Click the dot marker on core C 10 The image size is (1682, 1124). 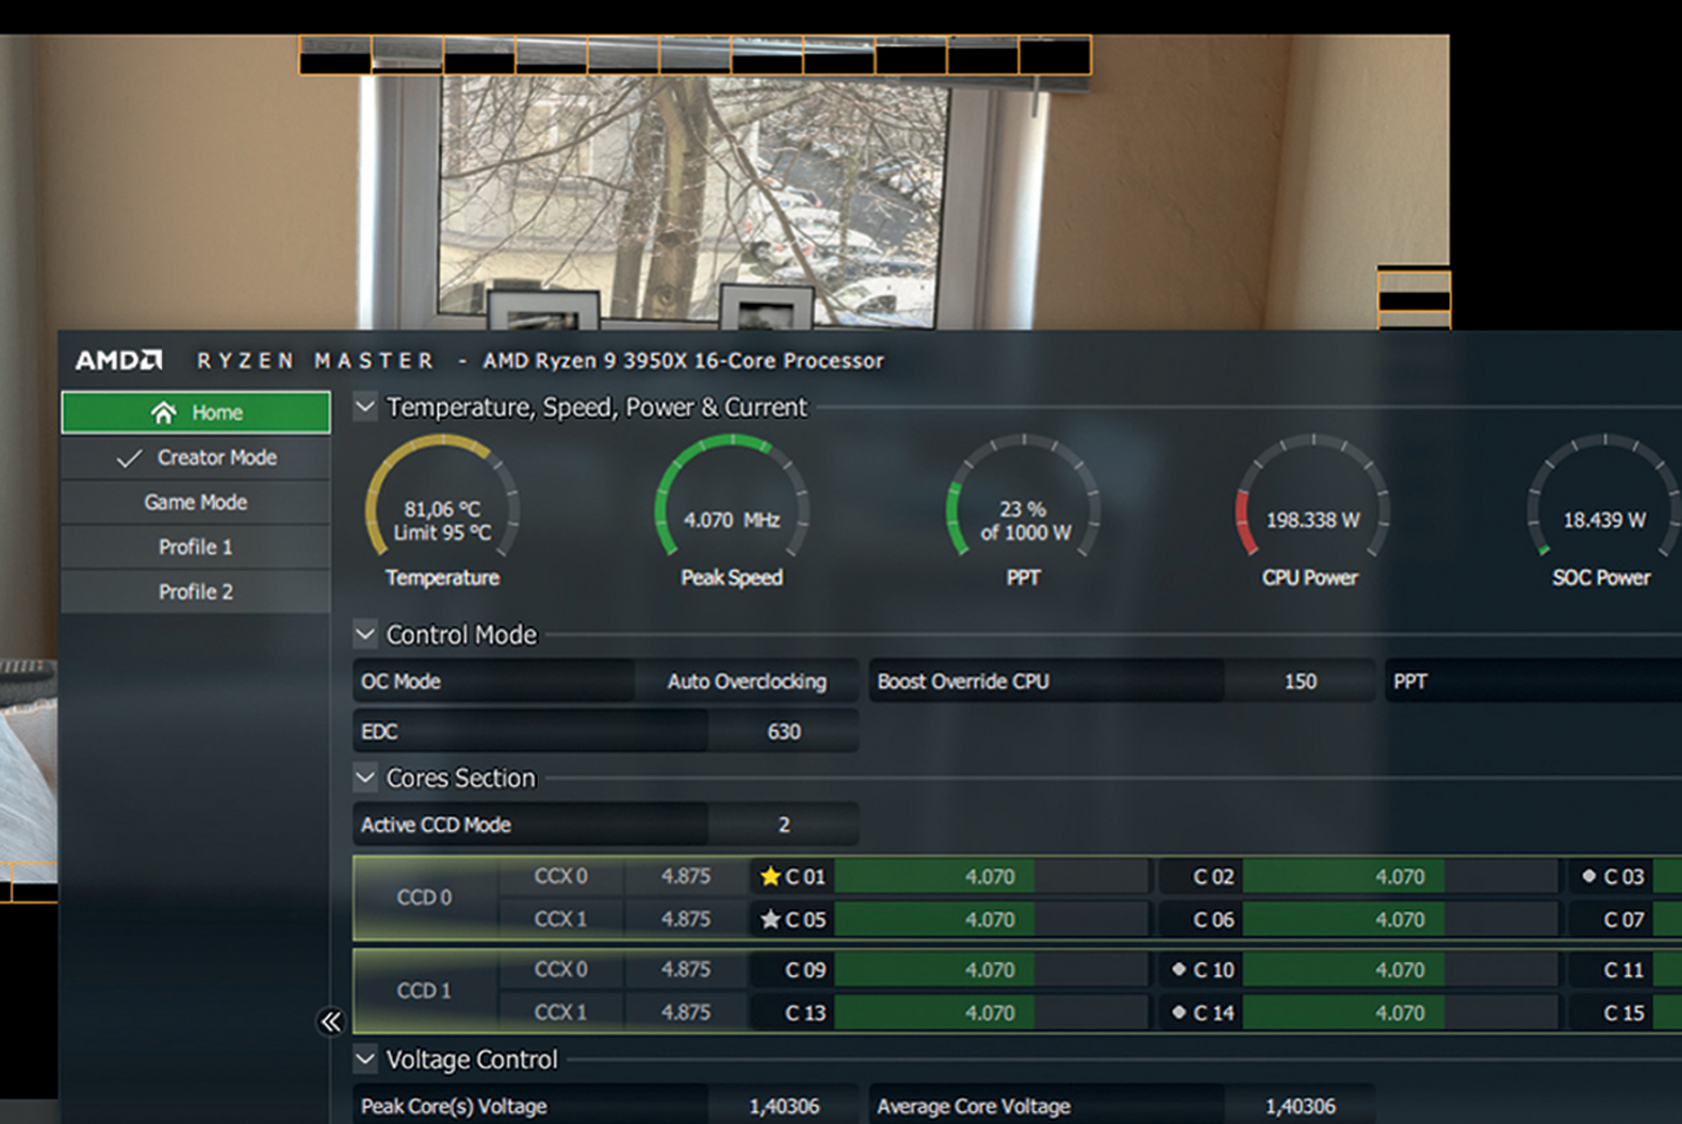tap(1178, 969)
